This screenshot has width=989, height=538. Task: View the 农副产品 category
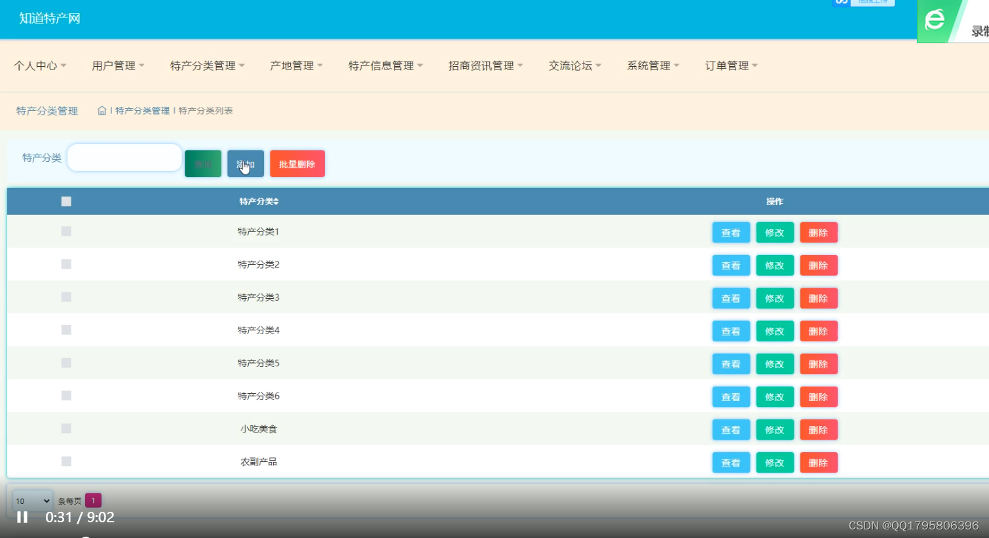coord(731,463)
